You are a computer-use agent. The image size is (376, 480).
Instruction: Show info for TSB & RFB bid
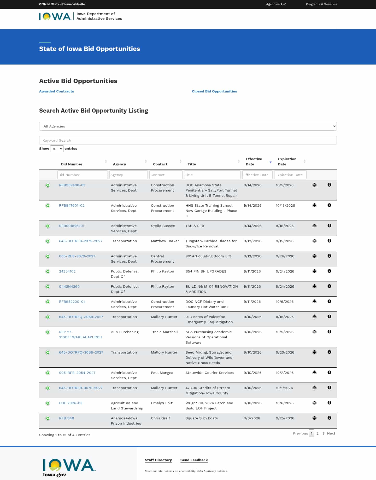(x=329, y=225)
